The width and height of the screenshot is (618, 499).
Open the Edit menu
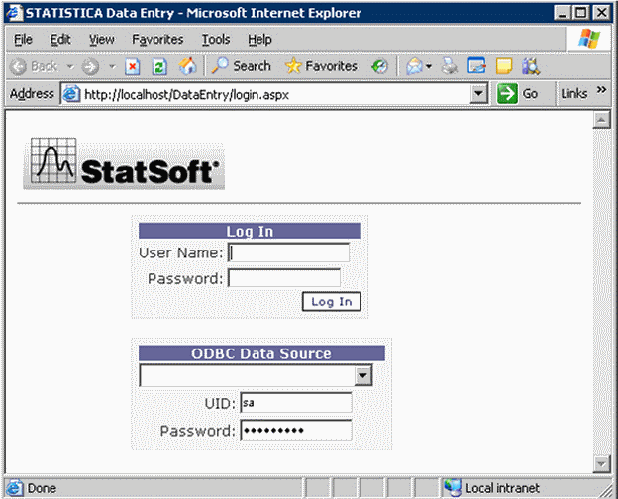pyautogui.click(x=60, y=40)
